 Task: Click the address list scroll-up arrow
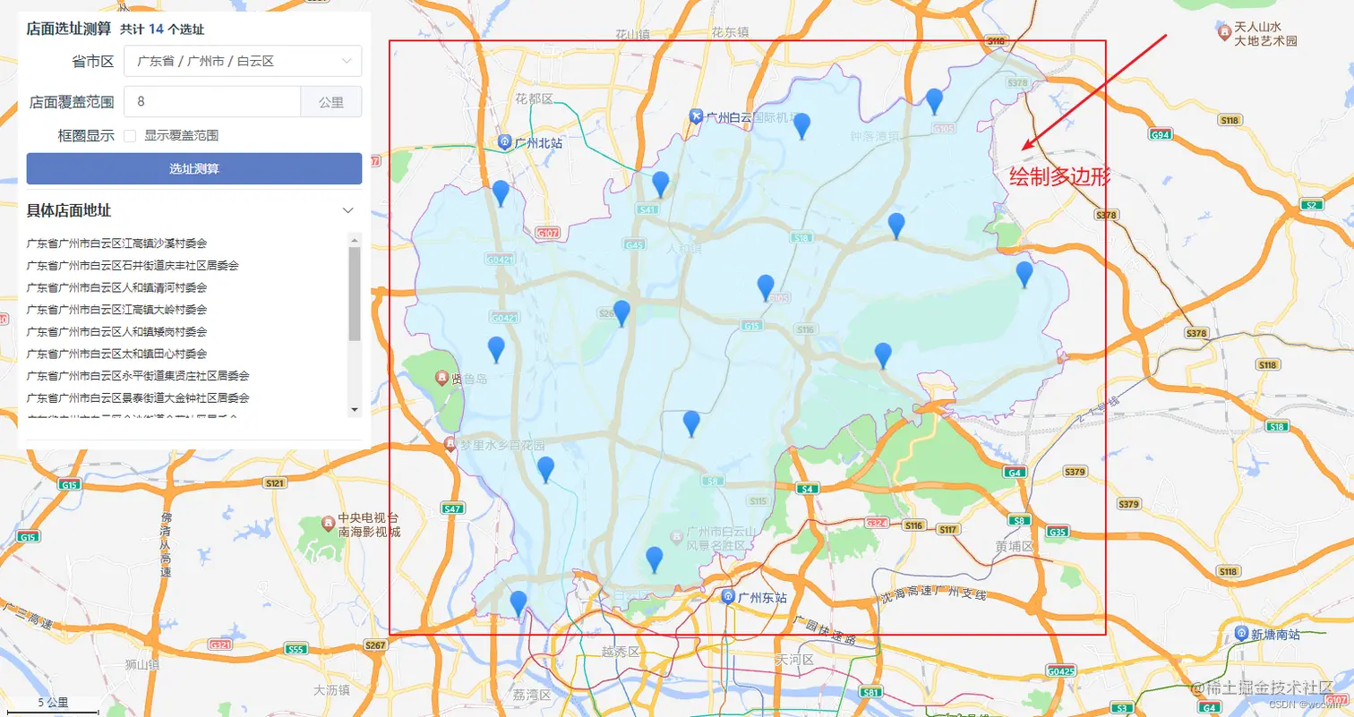pyautogui.click(x=355, y=241)
